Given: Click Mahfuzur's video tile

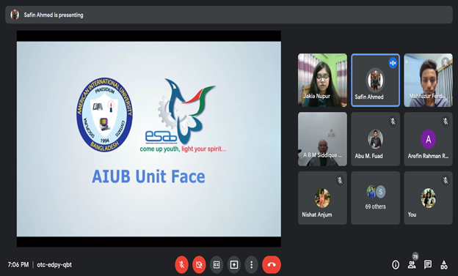Looking at the screenshot, I should 428,80.
